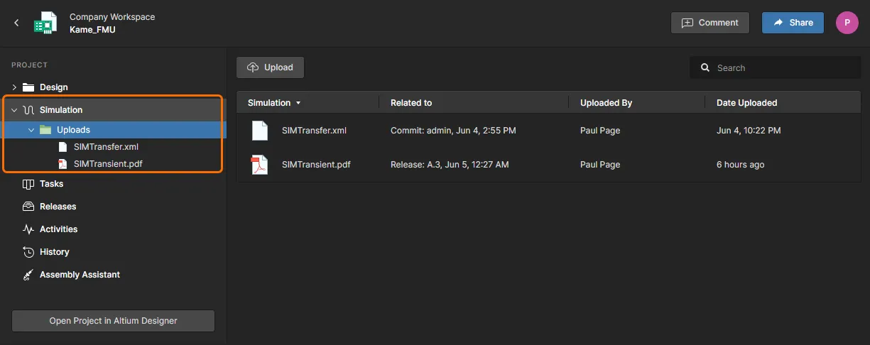Collapse the Simulation tree node
The image size is (870, 345).
(14, 110)
